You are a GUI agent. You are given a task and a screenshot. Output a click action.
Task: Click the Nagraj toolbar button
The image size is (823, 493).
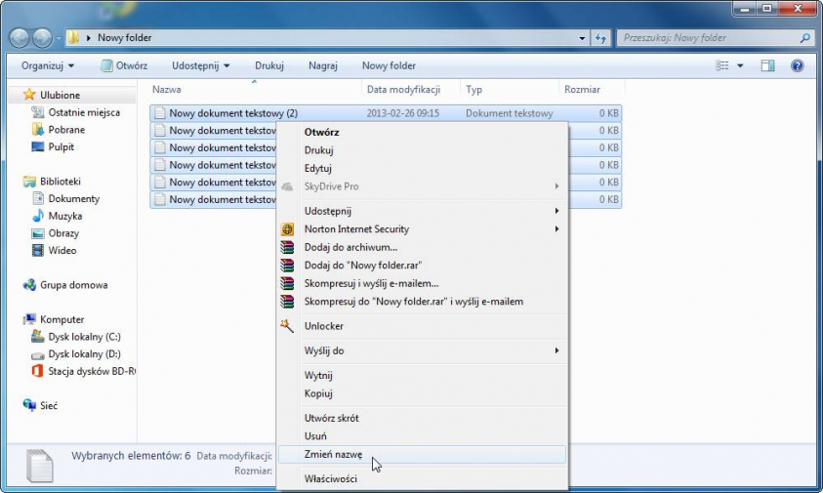[322, 65]
